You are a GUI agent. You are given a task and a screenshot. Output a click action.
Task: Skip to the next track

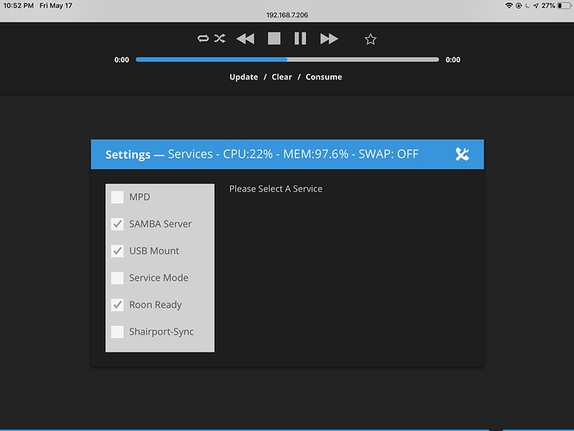[x=328, y=39]
